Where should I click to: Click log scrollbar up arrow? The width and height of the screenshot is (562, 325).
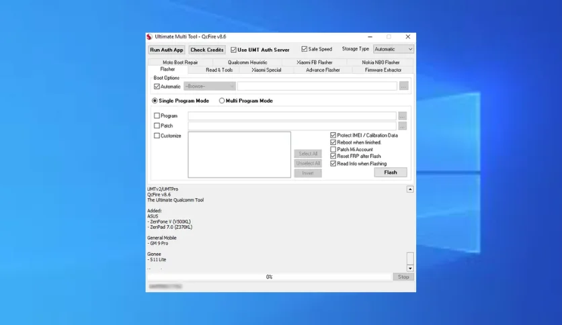(410, 189)
